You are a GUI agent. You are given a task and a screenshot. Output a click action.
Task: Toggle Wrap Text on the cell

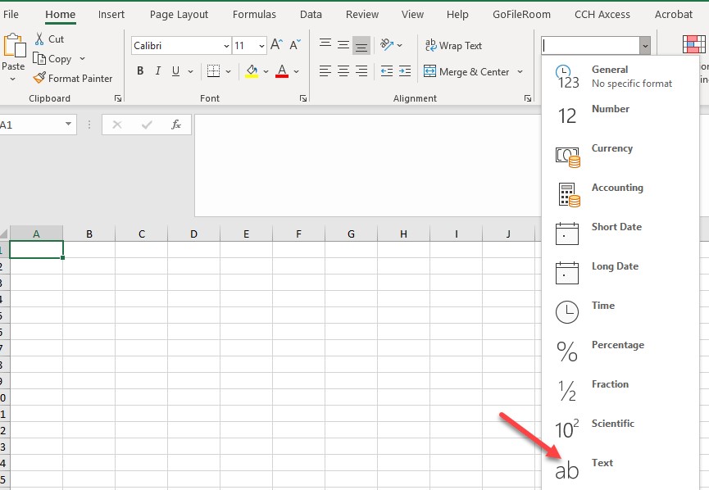pos(453,46)
